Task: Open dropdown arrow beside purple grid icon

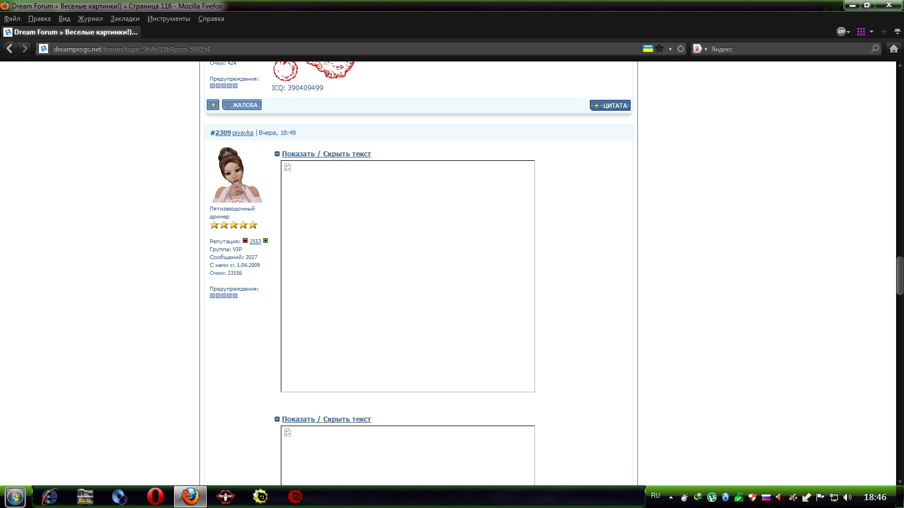Action: pyautogui.click(x=871, y=32)
